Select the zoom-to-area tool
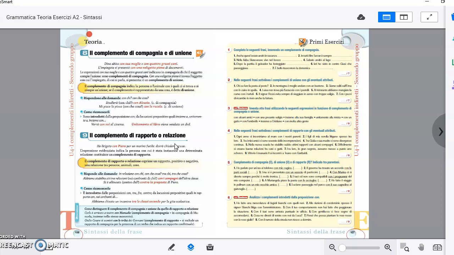Image resolution: width=454 pixels, height=255 pixels. coord(404,247)
